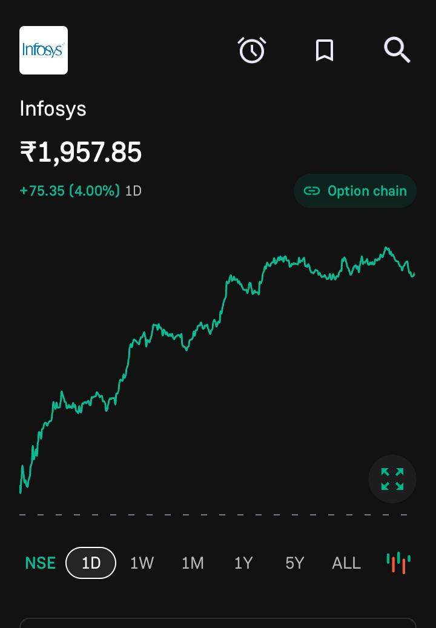The width and height of the screenshot is (436, 628).
Task: Select the 1D time range
Action: pos(91,563)
